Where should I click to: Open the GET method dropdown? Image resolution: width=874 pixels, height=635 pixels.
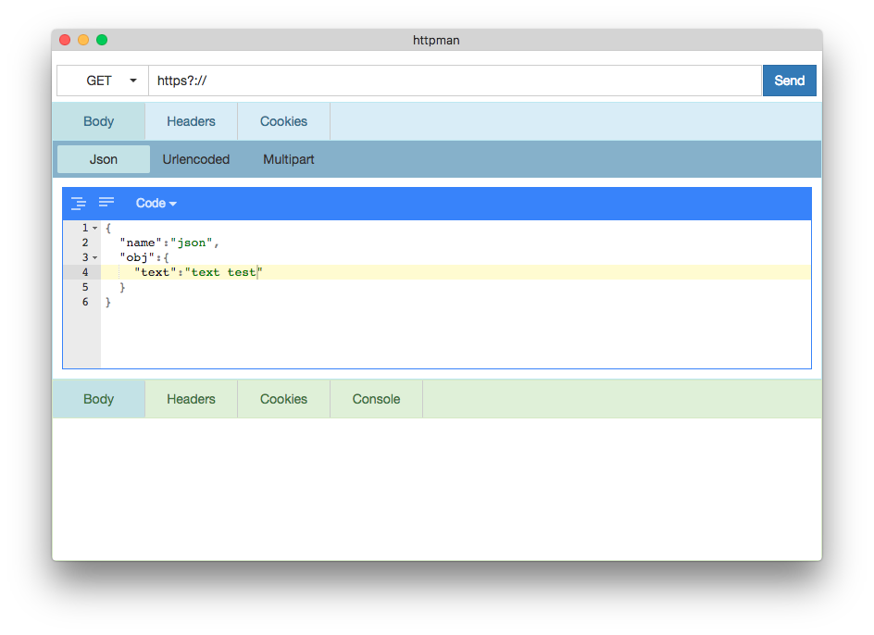[x=103, y=81]
